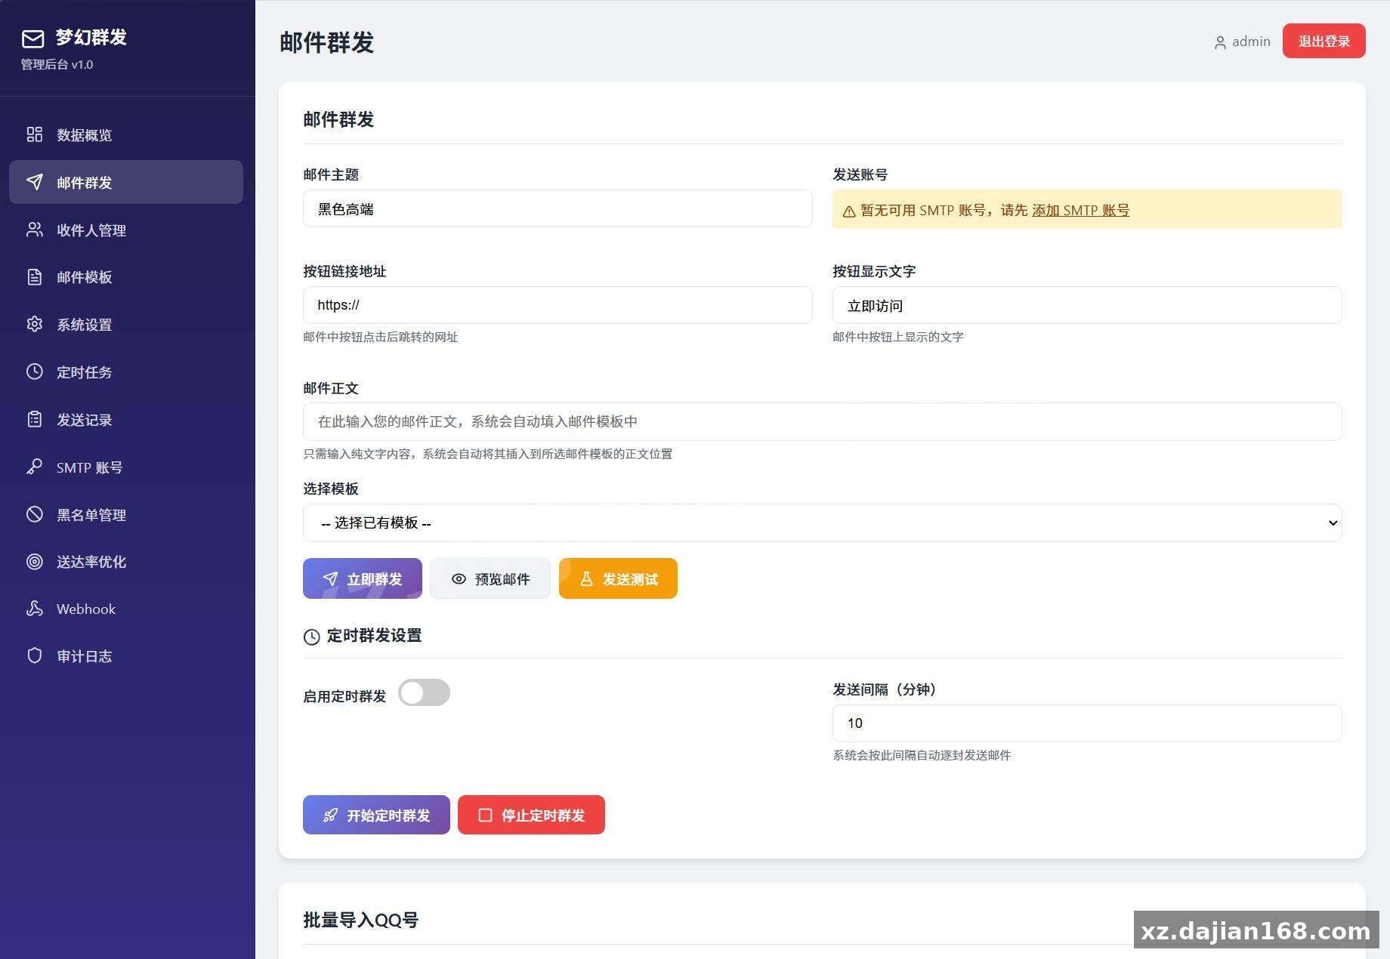Click the ban icon for 黑名单管理
Image resolution: width=1390 pixels, height=959 pixels.
click(35, 514)
